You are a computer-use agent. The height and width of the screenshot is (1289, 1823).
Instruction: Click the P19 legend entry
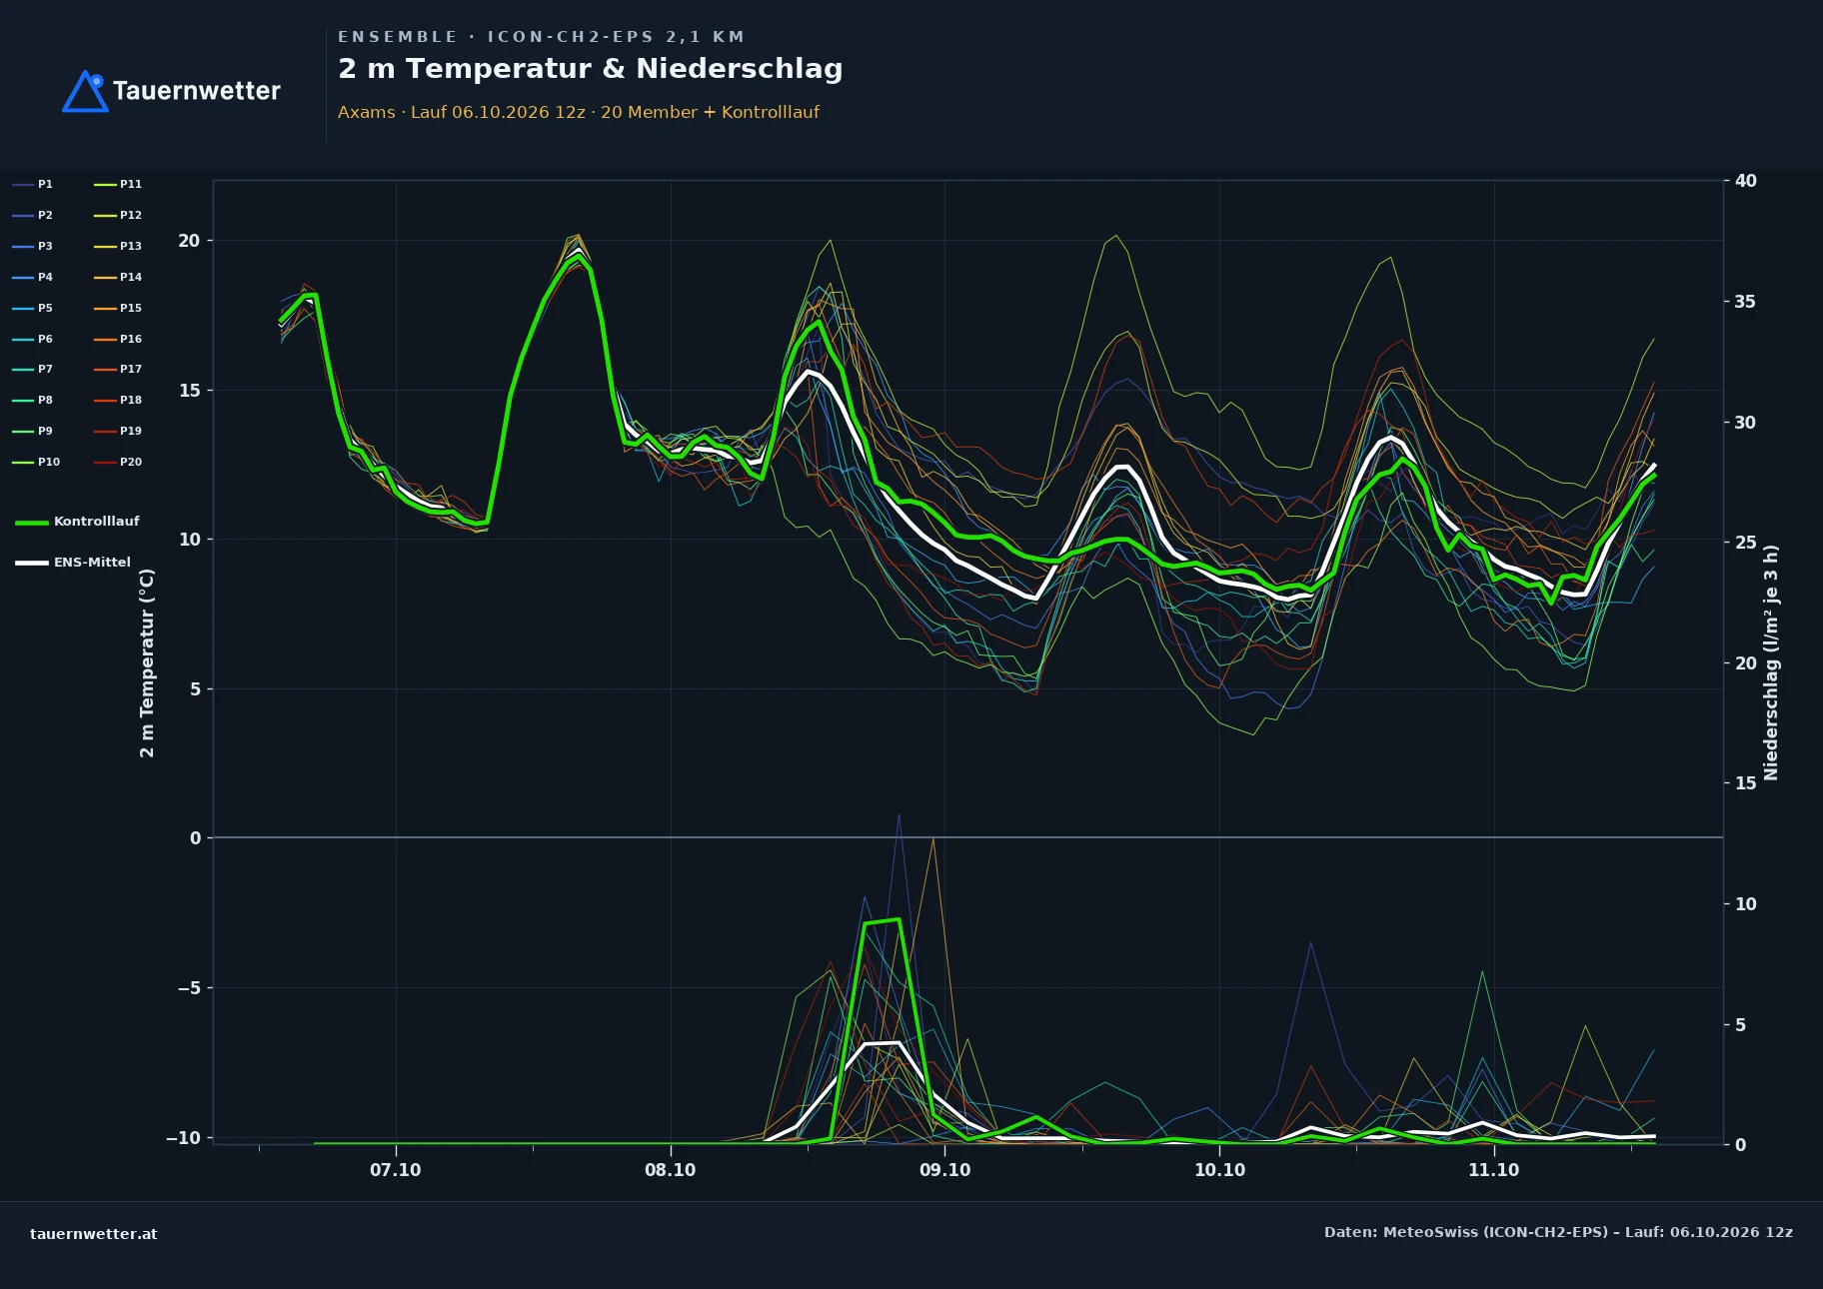point(118,431)
